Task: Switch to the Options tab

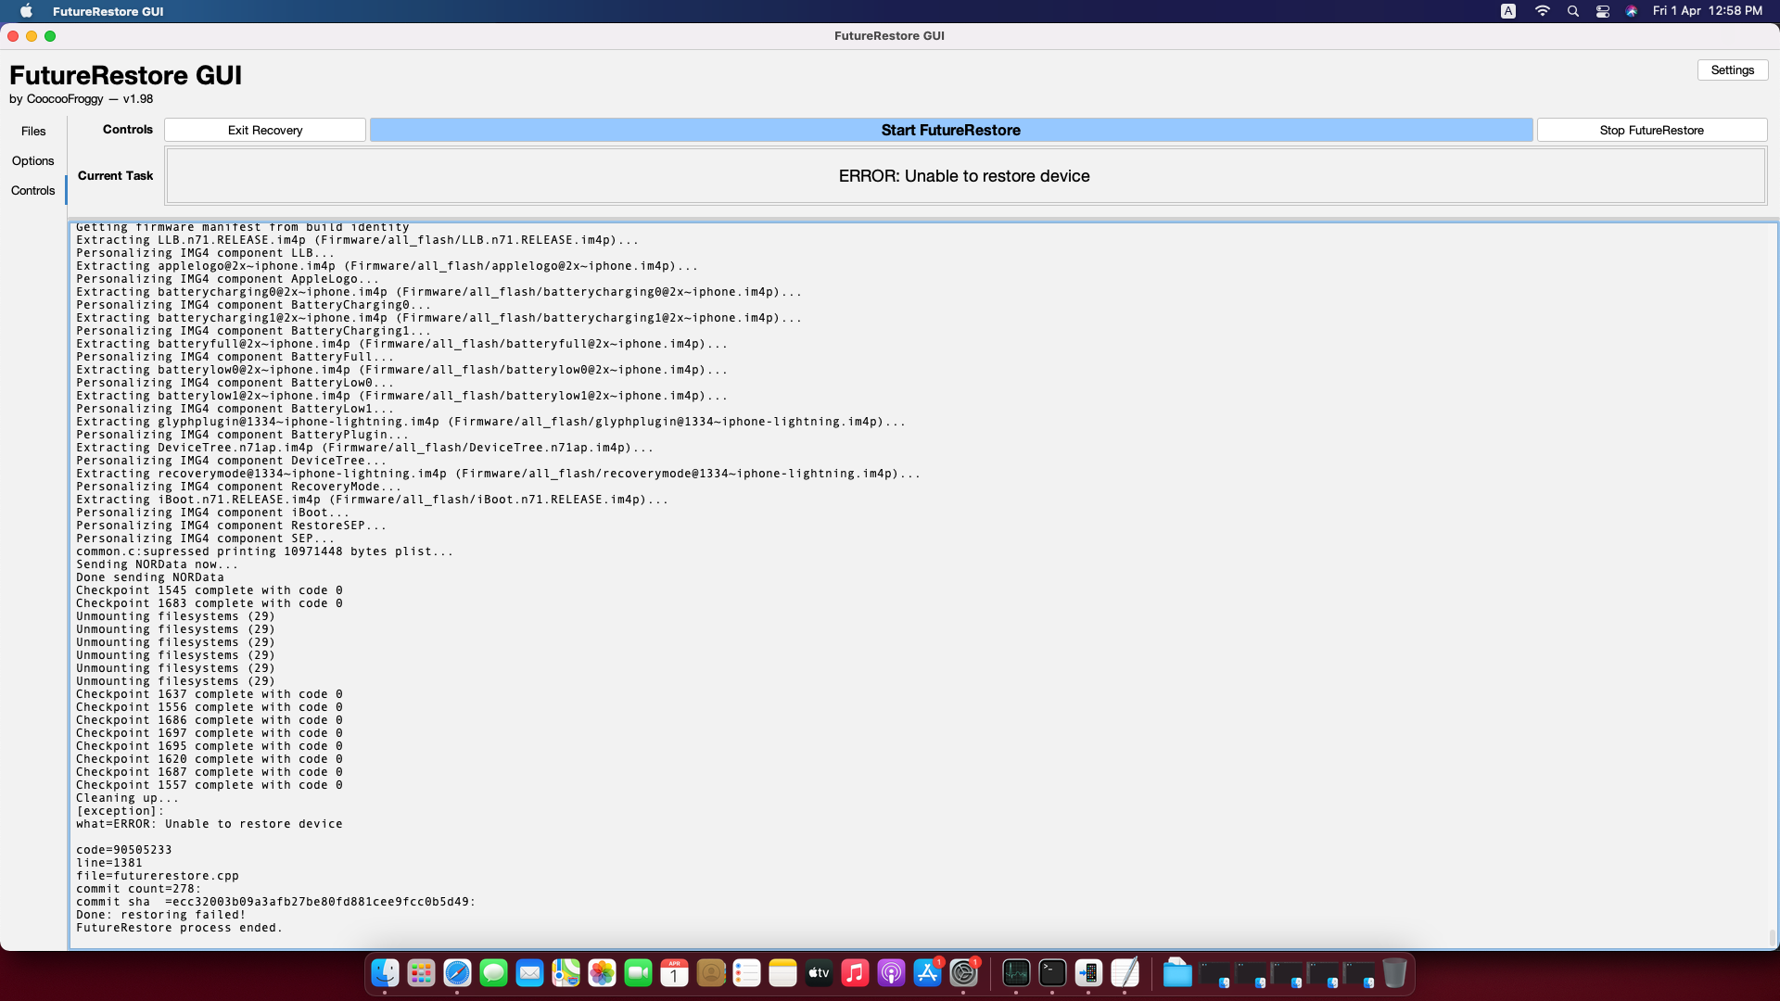Action: tap(33, 160)
